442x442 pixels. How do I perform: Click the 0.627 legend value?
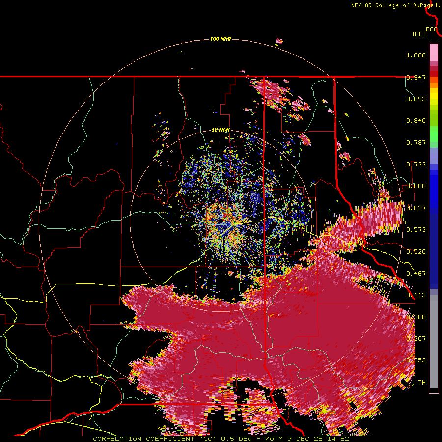[x=416, y=208]
